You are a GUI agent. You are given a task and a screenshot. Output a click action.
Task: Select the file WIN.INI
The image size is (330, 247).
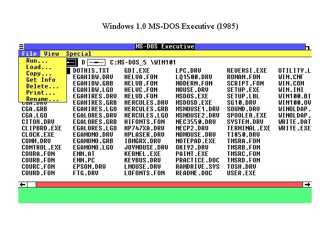coord(291,90)
